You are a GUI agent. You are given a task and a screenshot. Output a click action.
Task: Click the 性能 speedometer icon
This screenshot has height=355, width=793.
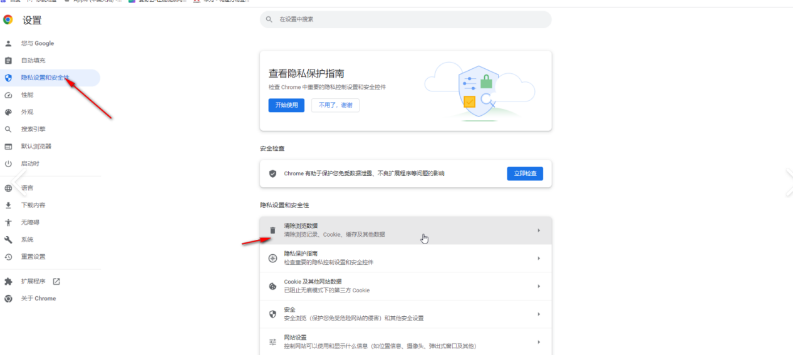tap(8, 95)
